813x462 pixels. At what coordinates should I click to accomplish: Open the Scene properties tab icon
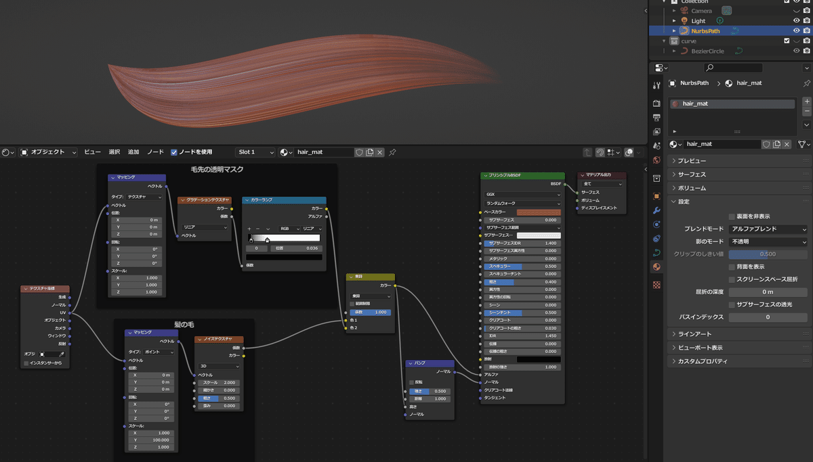click(656, 146)
